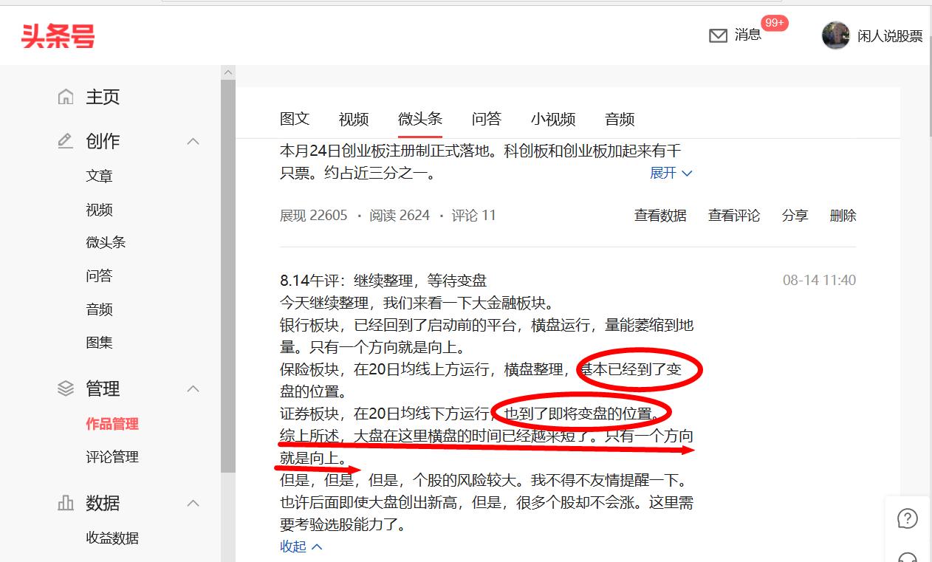Delete the post via 删除 link

click(x=843, y=215)
